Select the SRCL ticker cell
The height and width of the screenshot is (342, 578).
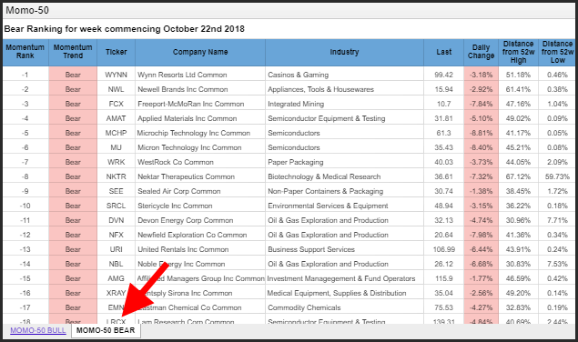pos(117,206)
